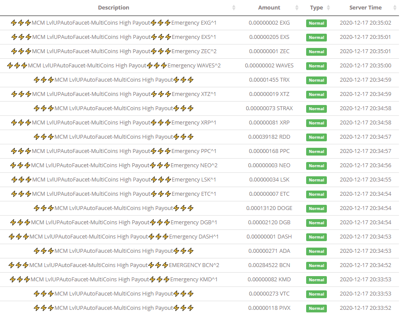Click amount '0.00284522 BCN'
Image resolution: width=402 pixels, height=315 pixels.
tap(269, 265)
